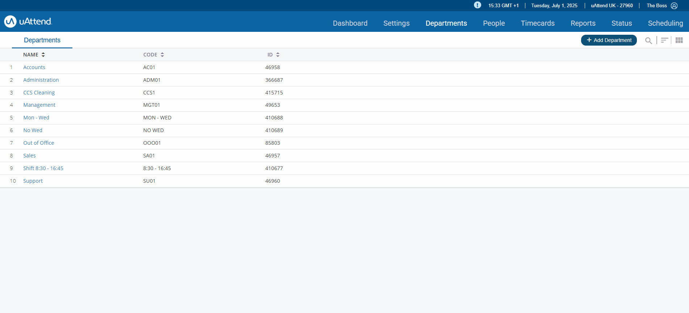Sort by ID column arrows
The image size is (689, 313).
coord(278,55)
